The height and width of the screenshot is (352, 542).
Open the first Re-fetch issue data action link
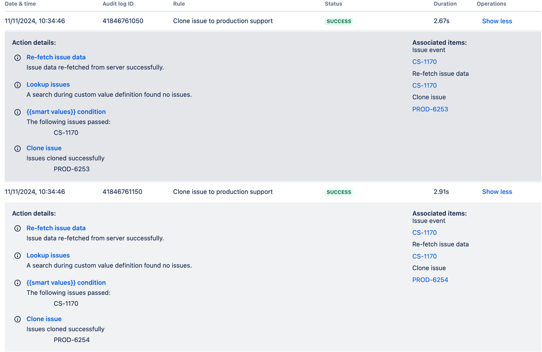pyautogui.click(x=56, y=58)
